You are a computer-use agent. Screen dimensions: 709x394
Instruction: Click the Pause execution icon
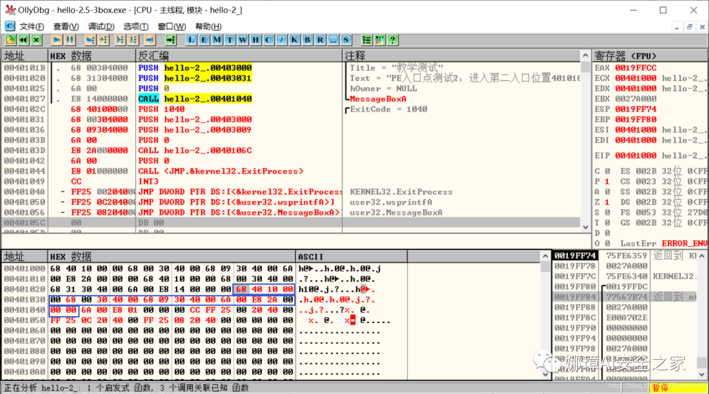[70, 40]
